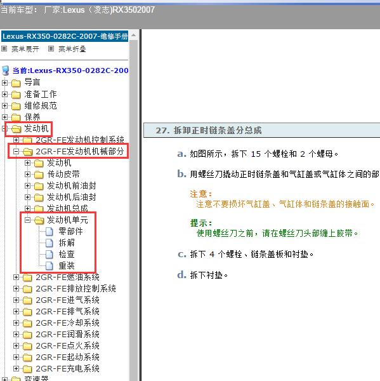Click the 保养 folder icon

tap(16, 117)
